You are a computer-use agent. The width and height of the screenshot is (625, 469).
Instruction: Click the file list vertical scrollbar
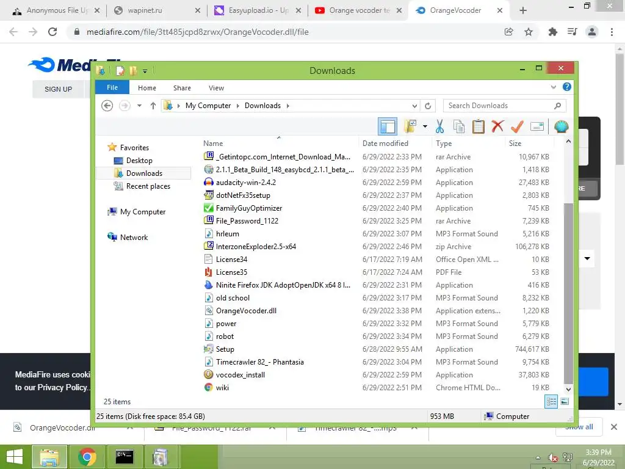(568, 293)
